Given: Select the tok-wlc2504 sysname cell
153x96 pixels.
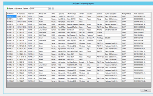Looking at the screenshot, I should pyautogui.click(x=62, y=51).
